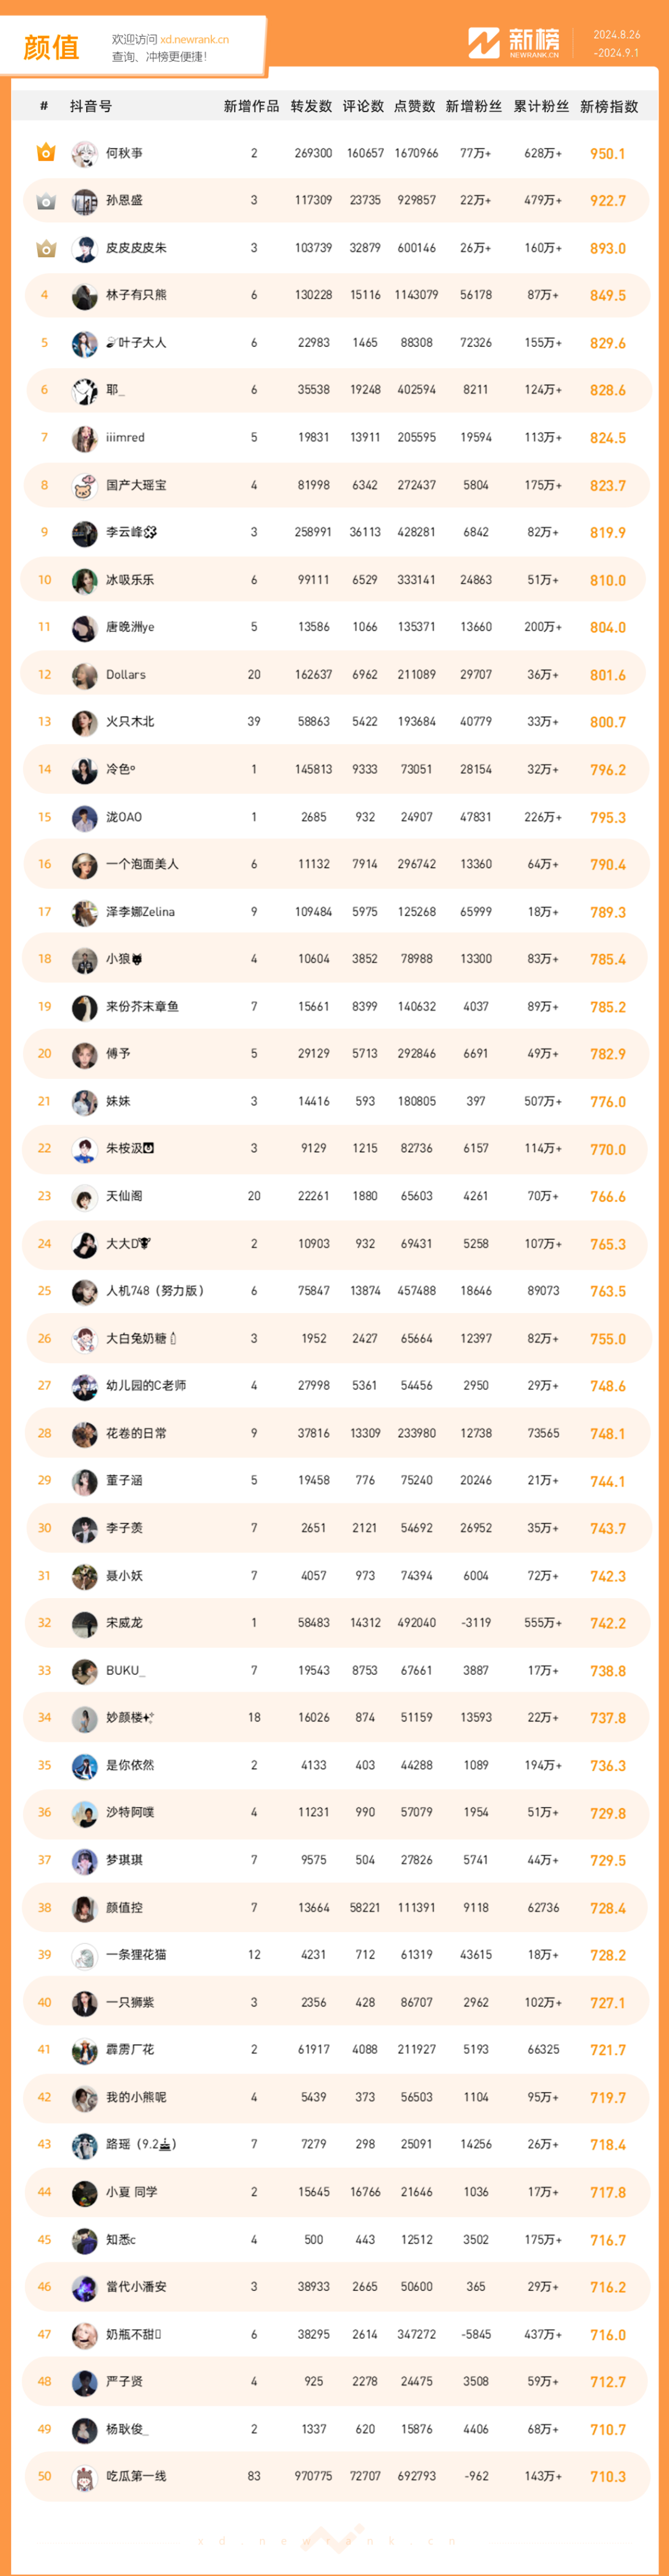This screenshot has width=669, height=2576.
Task: Sort by the 新榜指数 column header
Action: (x=609, y=106)
